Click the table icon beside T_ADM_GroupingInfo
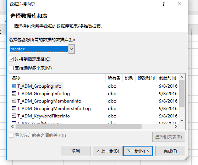This screenshot has width=198, height=165. pyautogui.click(x=14, y=86)
